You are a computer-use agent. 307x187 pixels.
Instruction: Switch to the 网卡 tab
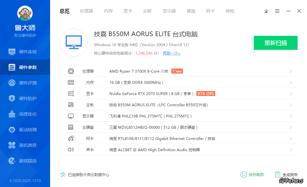pyautogui.click(x=210, y=11)
